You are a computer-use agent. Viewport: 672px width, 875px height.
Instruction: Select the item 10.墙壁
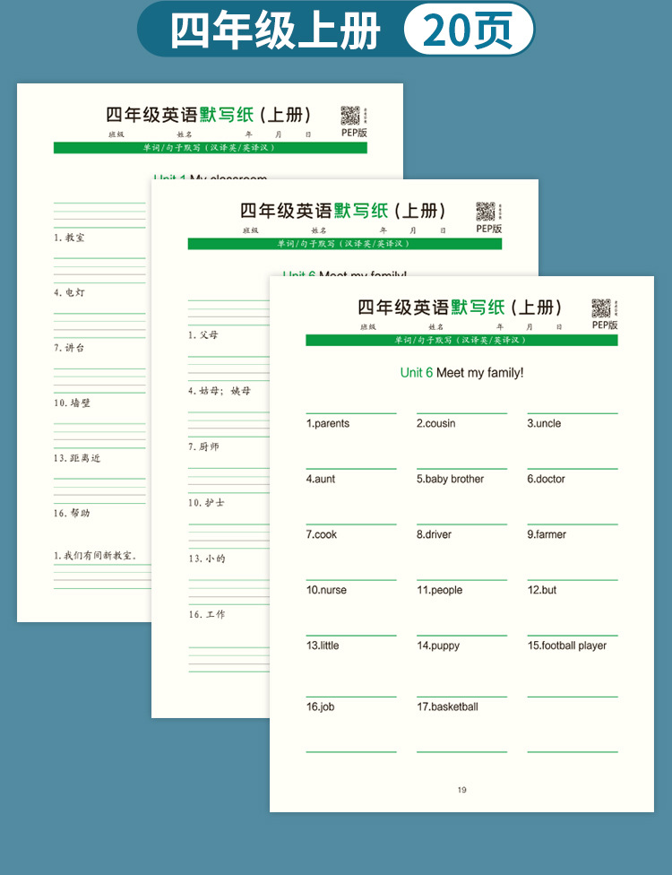(72, 403)
